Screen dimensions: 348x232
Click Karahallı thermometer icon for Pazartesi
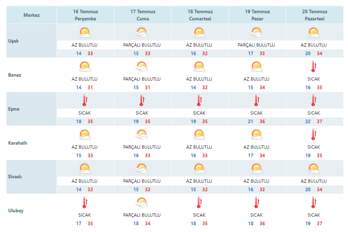[314, 135]
